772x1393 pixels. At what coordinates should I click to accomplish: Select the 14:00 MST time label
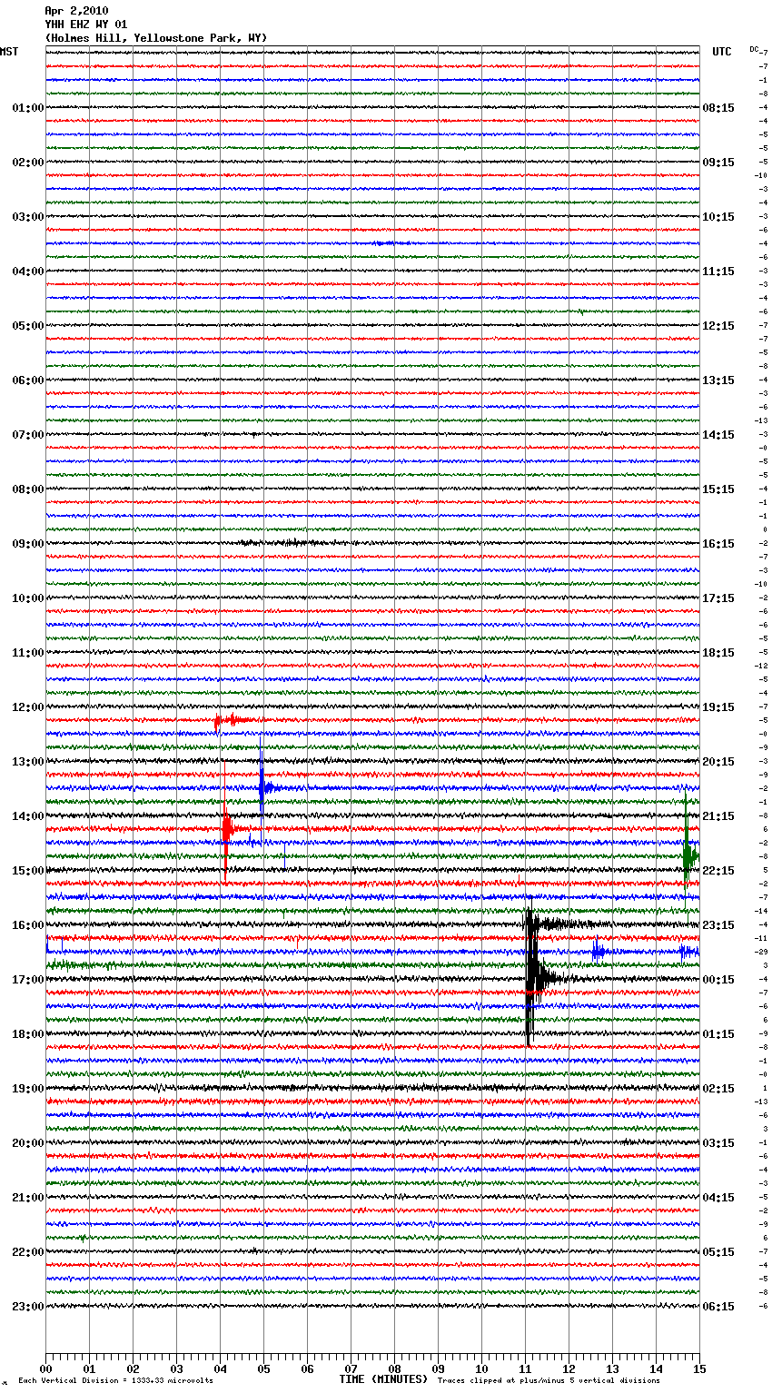(28, 816)
